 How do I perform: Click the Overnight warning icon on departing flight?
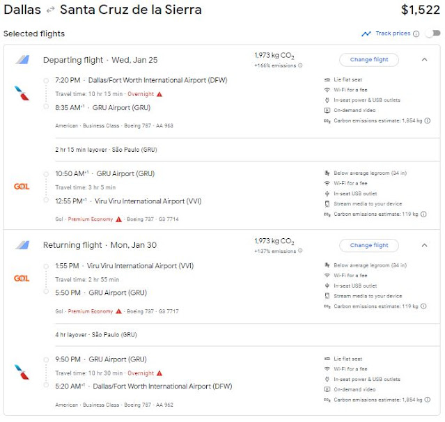pos(159,94)
